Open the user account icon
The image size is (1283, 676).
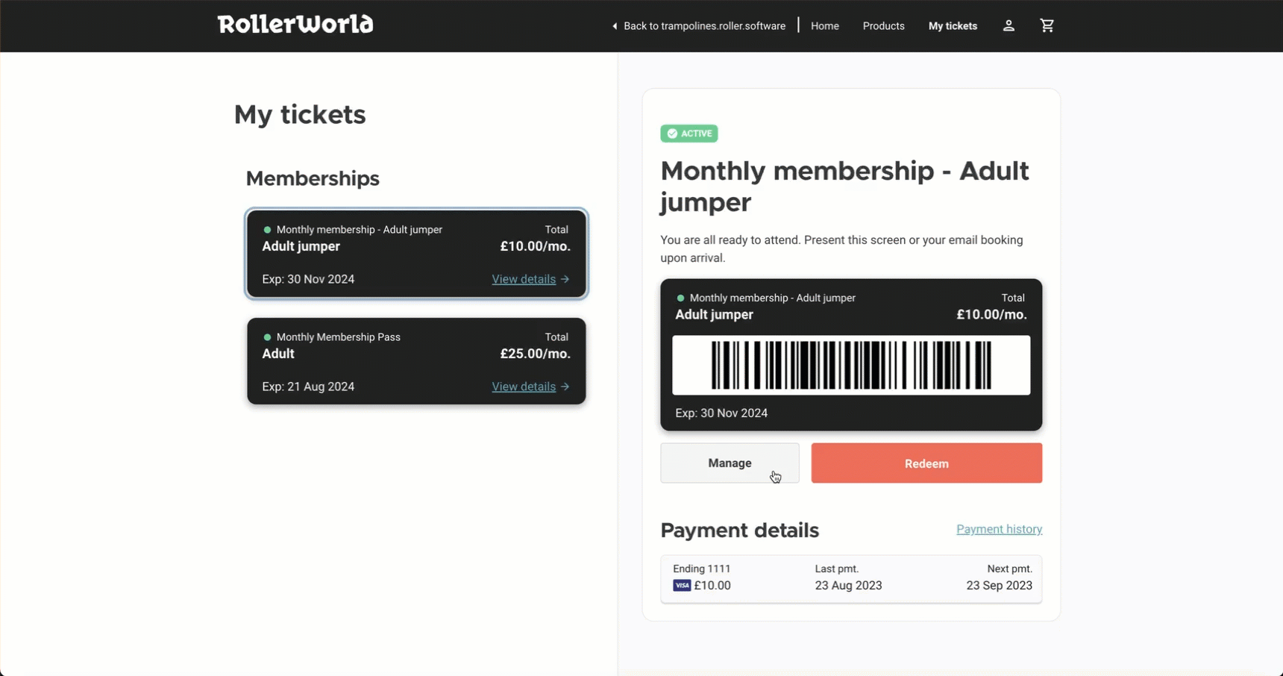click(1008, 25)
